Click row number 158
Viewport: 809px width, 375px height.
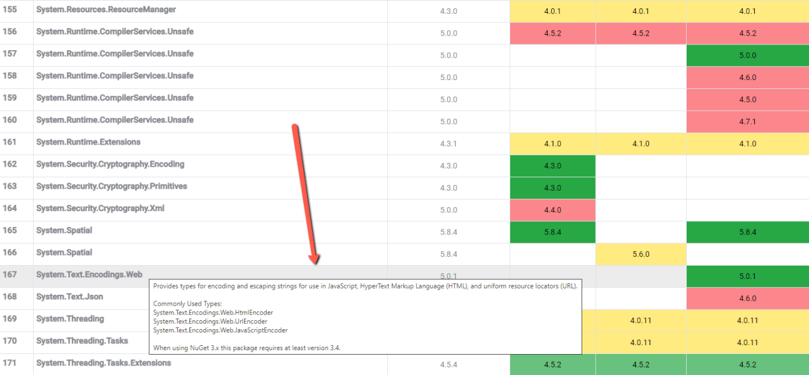(10, 76)
